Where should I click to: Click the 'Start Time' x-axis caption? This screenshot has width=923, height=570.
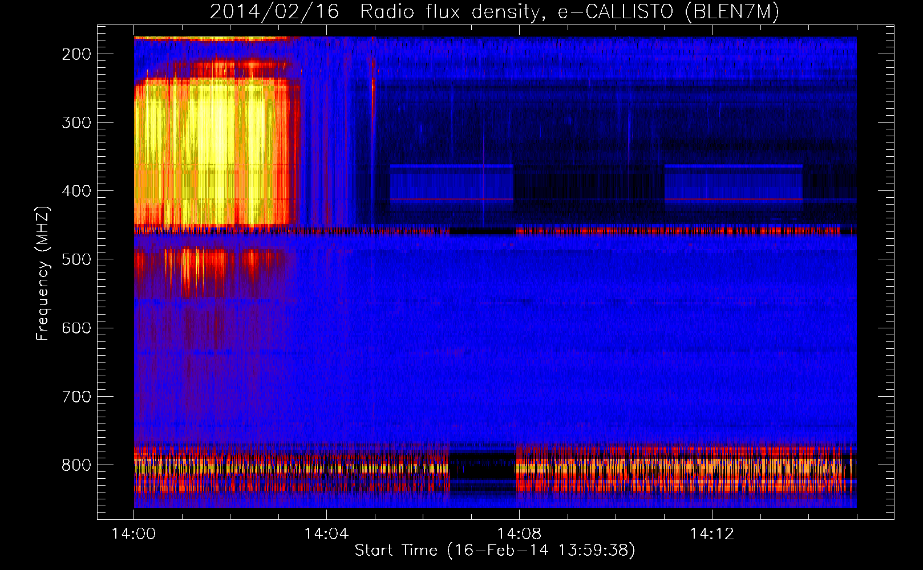click(x=495, y=551)
